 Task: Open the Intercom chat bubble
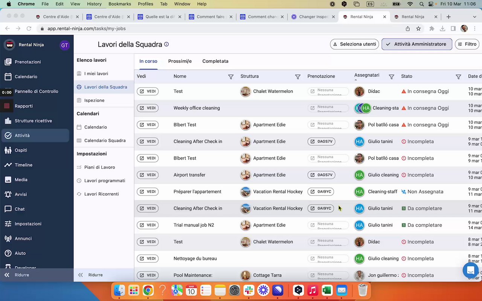point(470,270)
